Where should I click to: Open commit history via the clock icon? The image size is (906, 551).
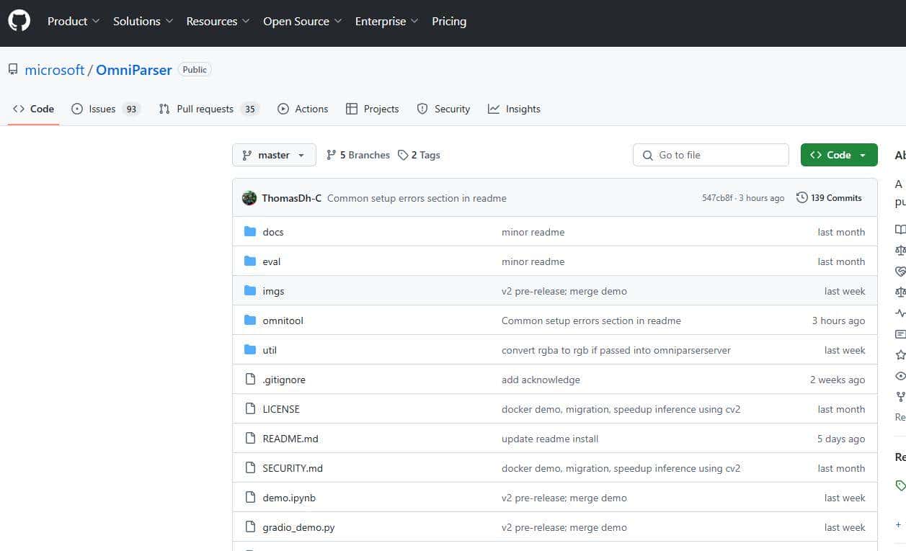coord(801,197)
